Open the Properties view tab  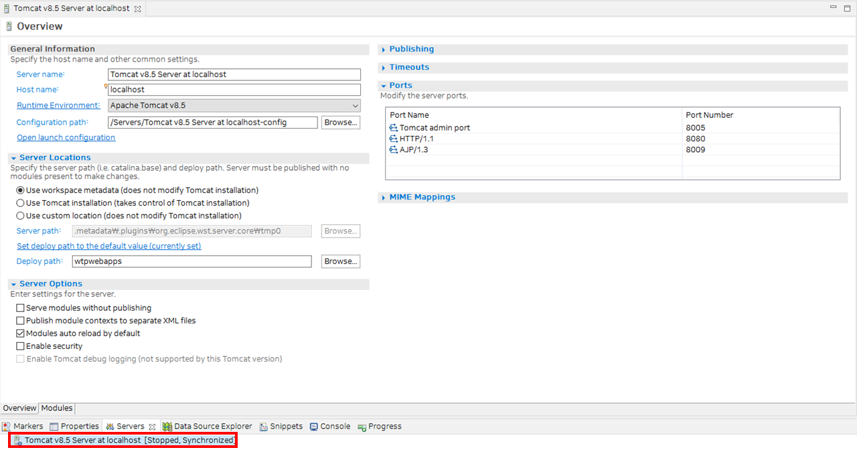74,427
